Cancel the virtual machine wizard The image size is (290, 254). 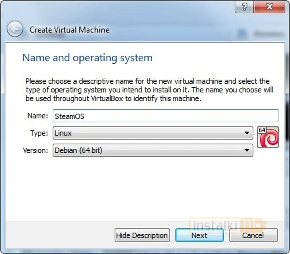coord(253,235)
